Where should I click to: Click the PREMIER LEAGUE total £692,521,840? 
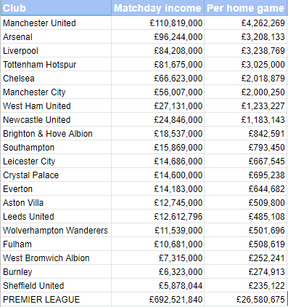pos(157,300)
